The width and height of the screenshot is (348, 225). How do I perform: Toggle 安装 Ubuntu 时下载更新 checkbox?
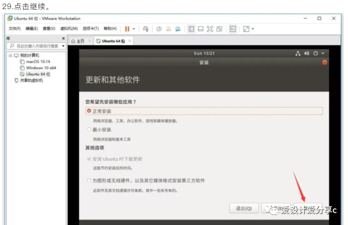coord(89,159)
